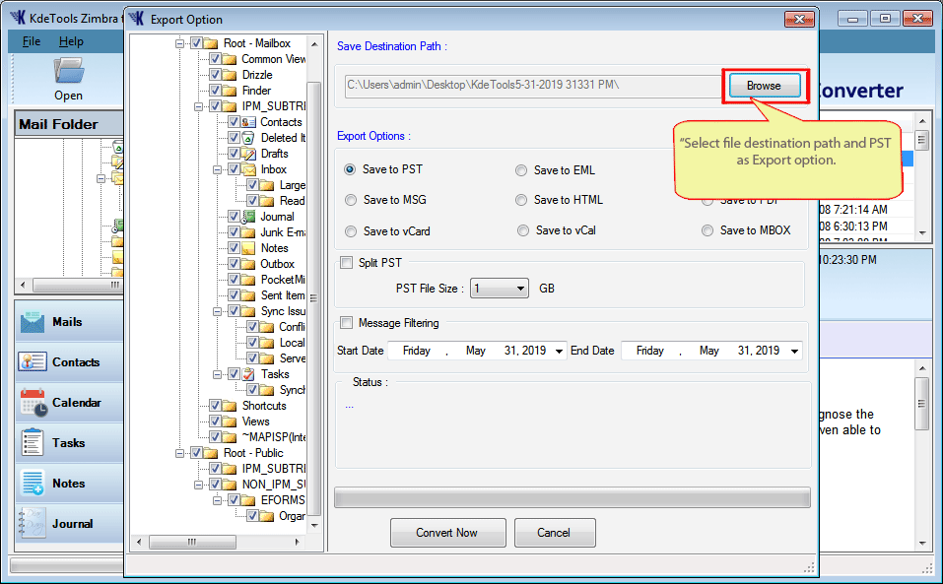This screenshot has width=943, height=584.
Task: Open the Contacts section icon
Action: [x=33, y=362]
